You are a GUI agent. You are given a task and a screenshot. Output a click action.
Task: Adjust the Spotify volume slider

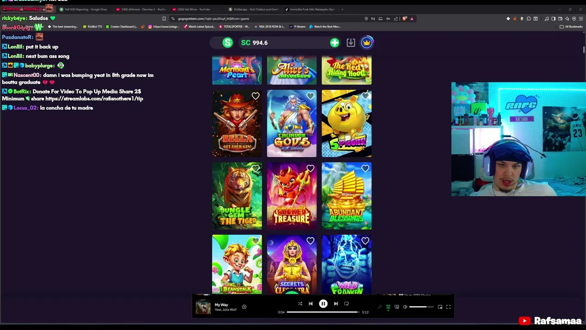421,307
